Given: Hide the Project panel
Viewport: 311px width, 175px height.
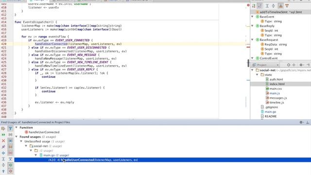Looking at the screenshot, I should point(308,65).
